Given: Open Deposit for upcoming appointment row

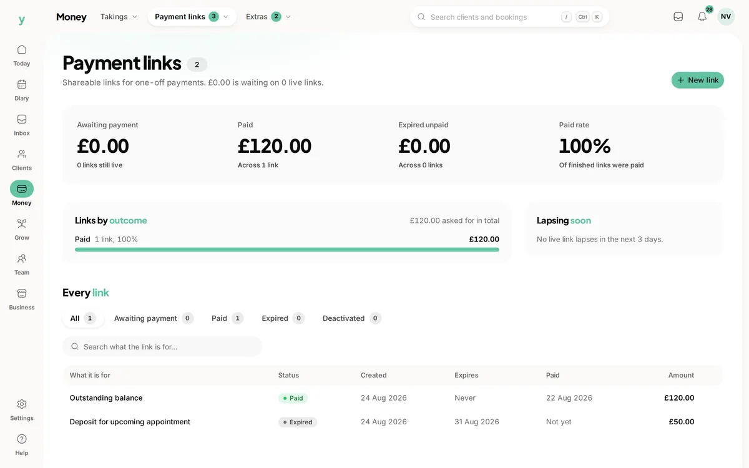Looking at the screenshot, I should pos(393,422).
